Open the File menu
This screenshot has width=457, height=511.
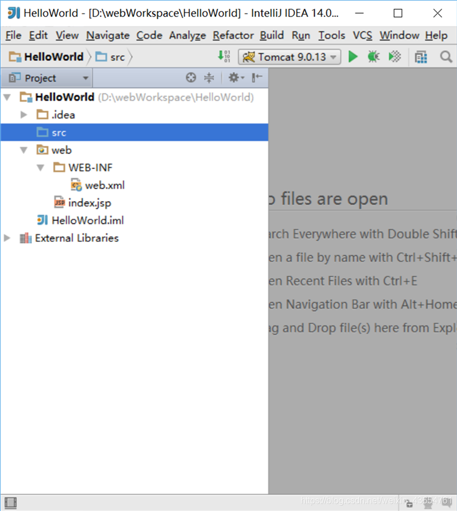point(13,35)
